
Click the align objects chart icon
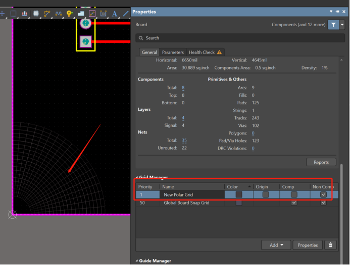tap(24, 14)
